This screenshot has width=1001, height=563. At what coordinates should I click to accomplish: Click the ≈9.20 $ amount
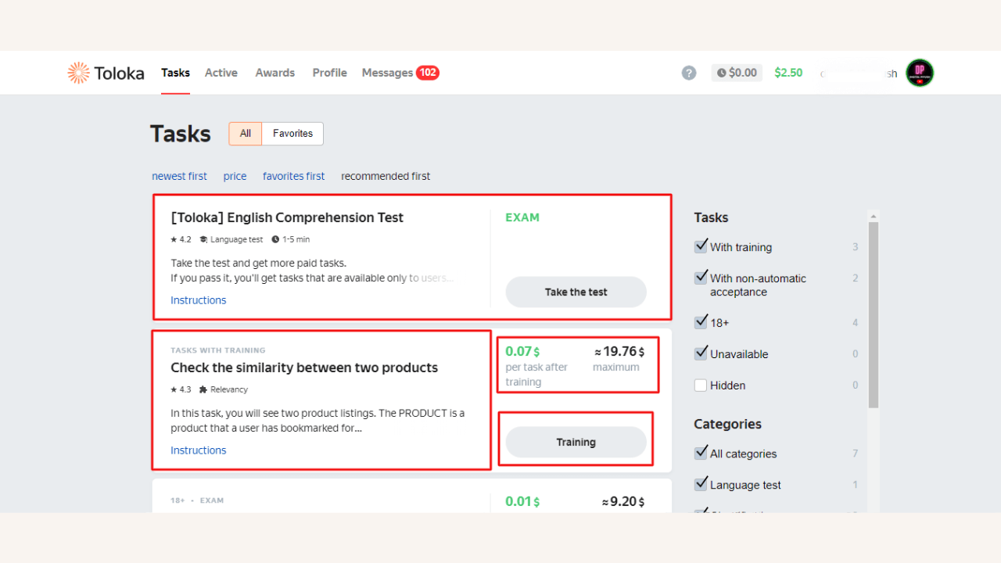click(x=622, y=501)
